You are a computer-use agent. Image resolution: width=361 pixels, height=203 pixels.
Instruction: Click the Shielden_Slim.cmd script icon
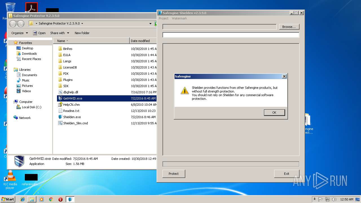(60, 123)
